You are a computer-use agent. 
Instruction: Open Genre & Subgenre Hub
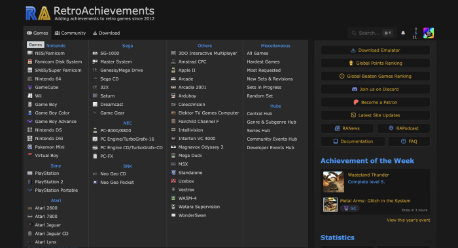point(272,122)
